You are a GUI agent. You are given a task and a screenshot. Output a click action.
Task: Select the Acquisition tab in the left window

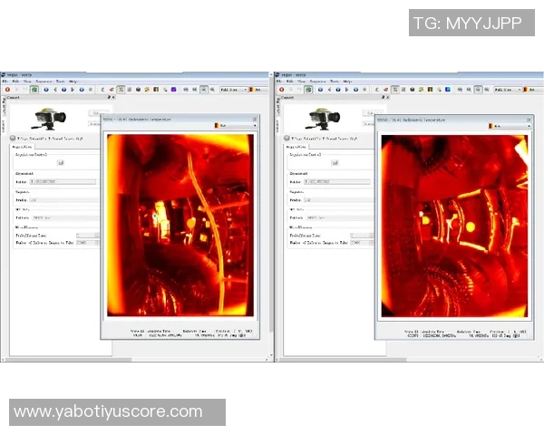click(22, 146)
